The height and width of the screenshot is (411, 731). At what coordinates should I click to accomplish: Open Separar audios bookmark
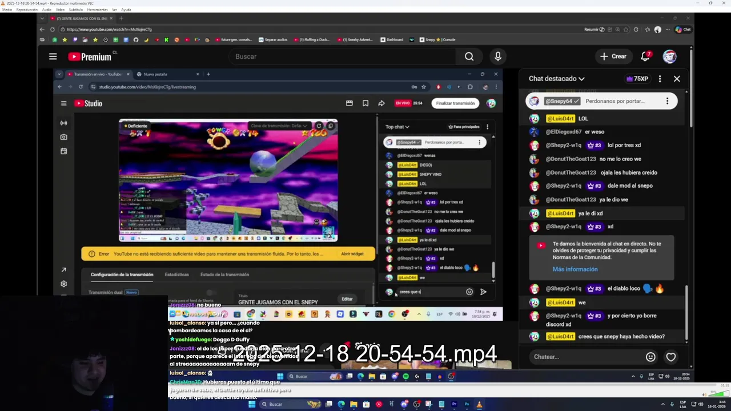[x=273, y=40]
